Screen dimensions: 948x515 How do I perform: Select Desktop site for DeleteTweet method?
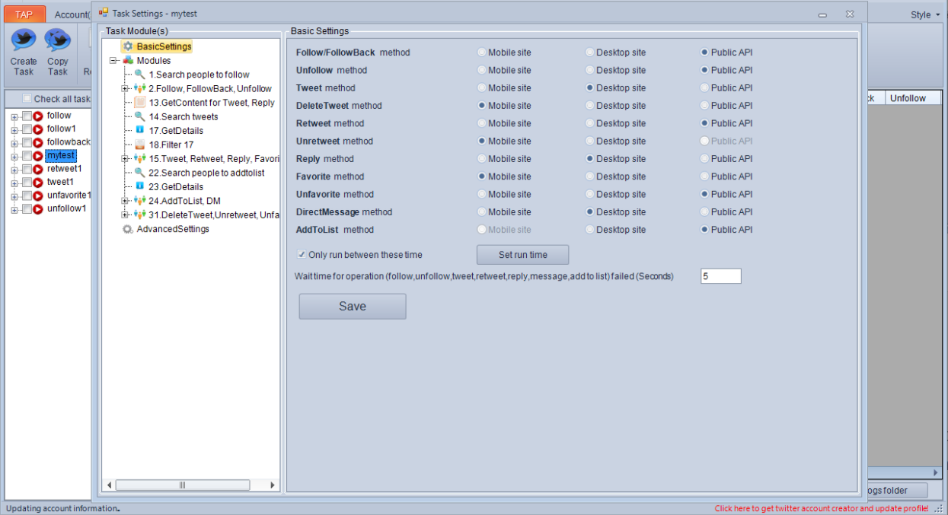(x=590, y=106)
